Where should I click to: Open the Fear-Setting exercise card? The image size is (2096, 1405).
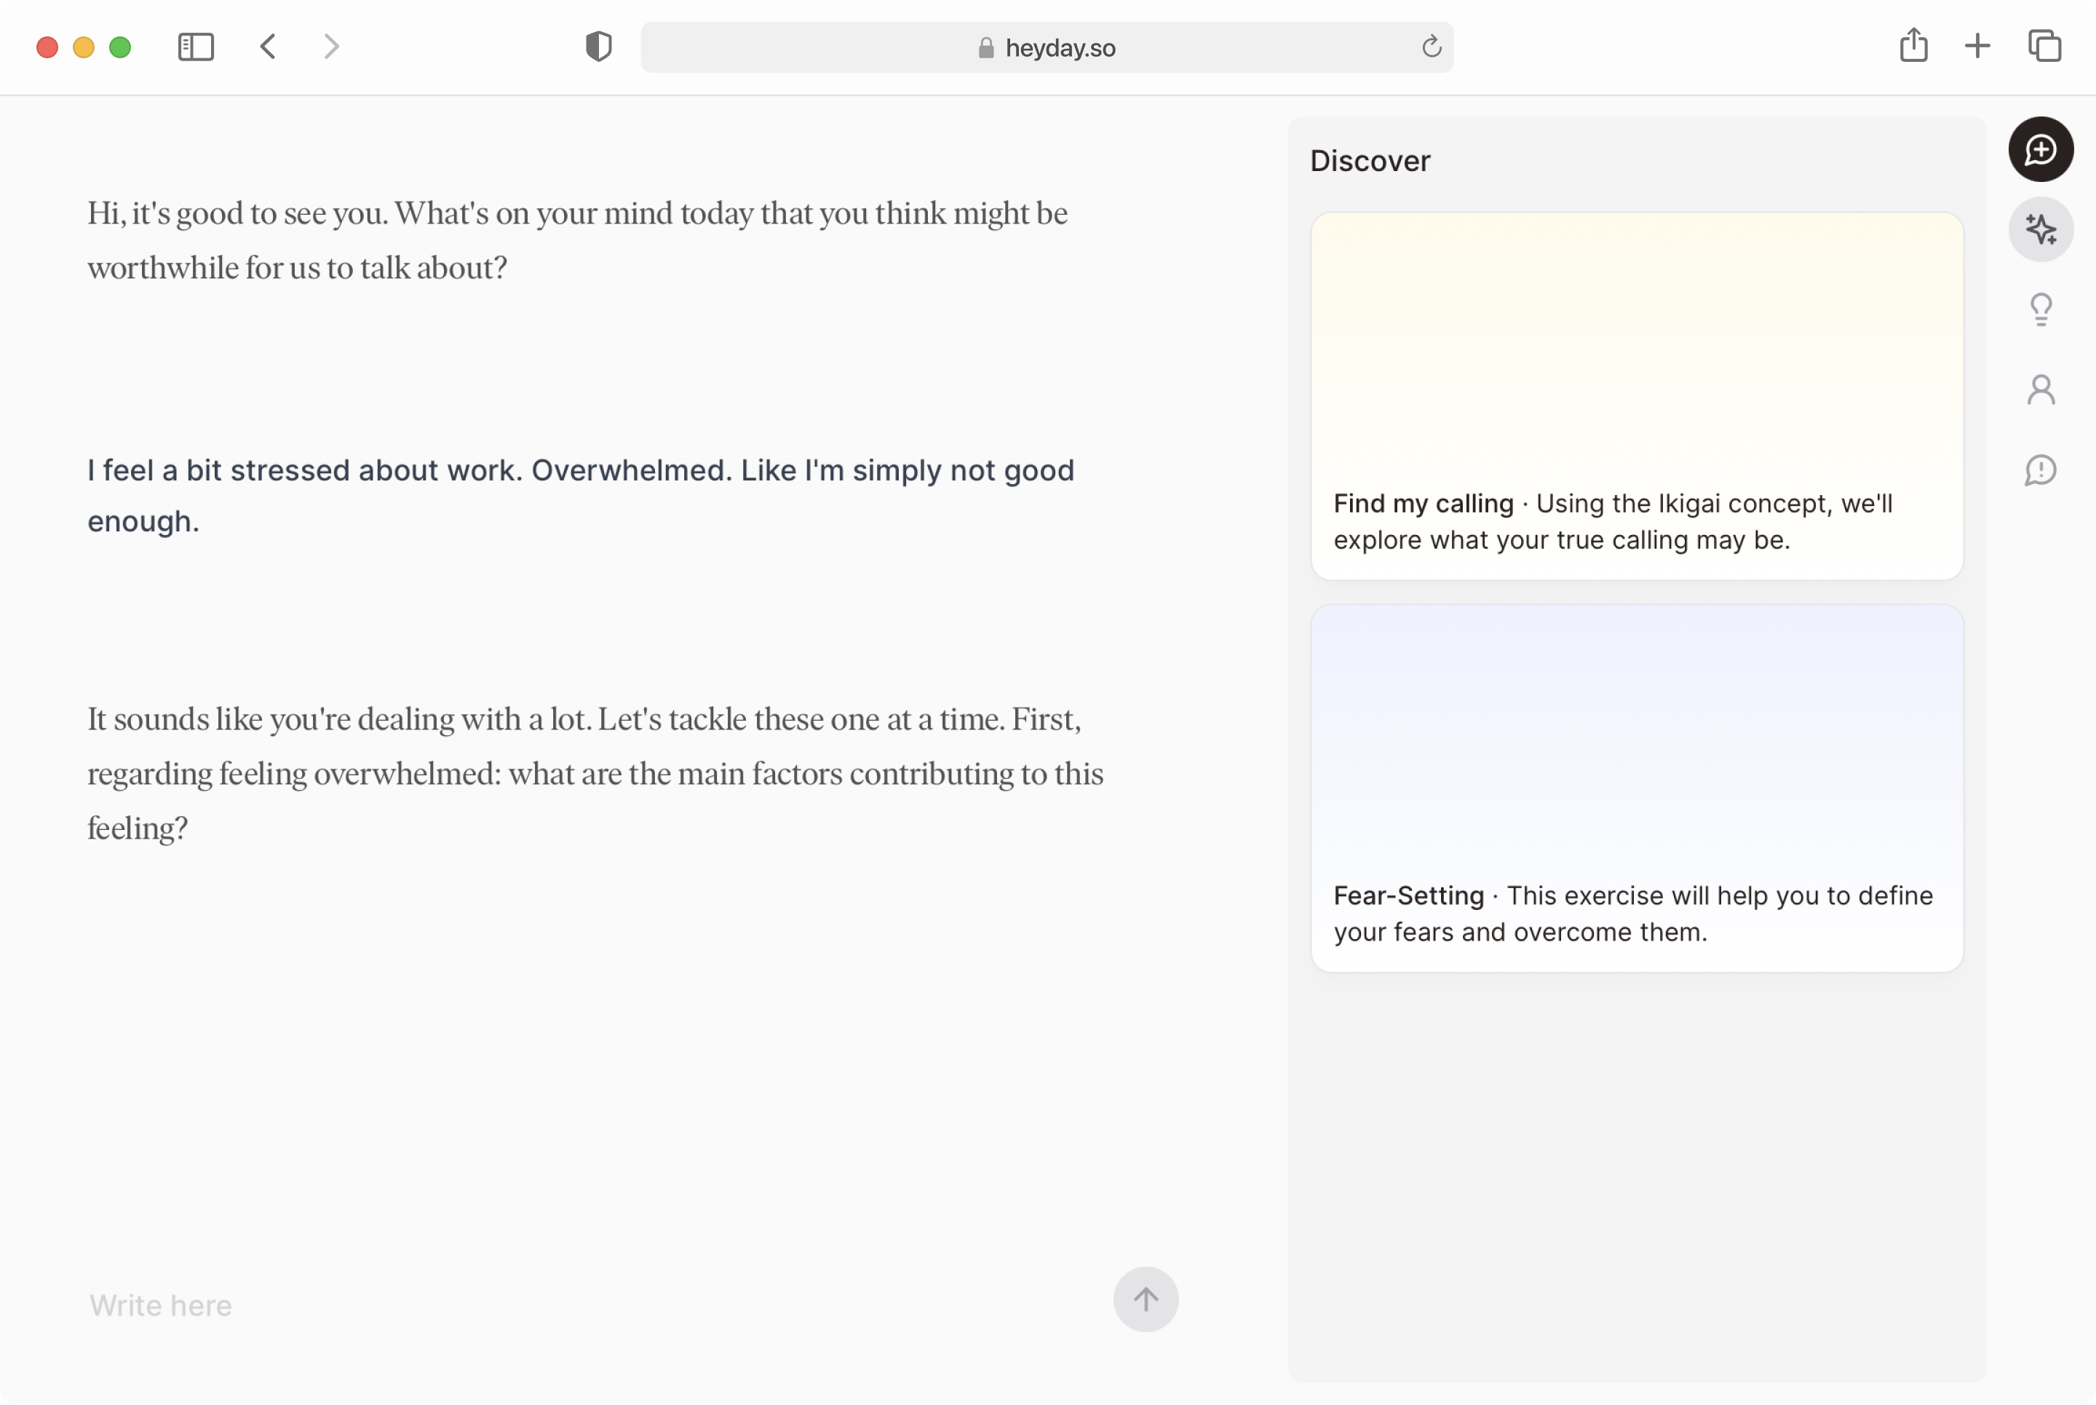coord(1637,788)
